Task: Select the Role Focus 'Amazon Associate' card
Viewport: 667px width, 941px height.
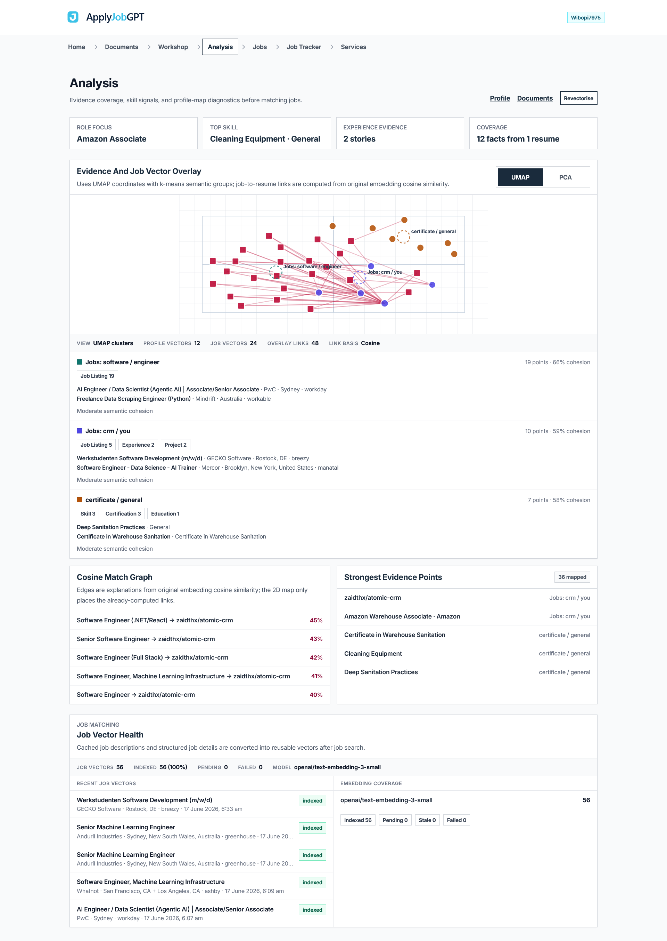Action: [x=133, y=133]
